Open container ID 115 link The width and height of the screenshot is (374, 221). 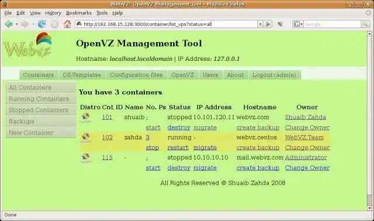(108, 157)
